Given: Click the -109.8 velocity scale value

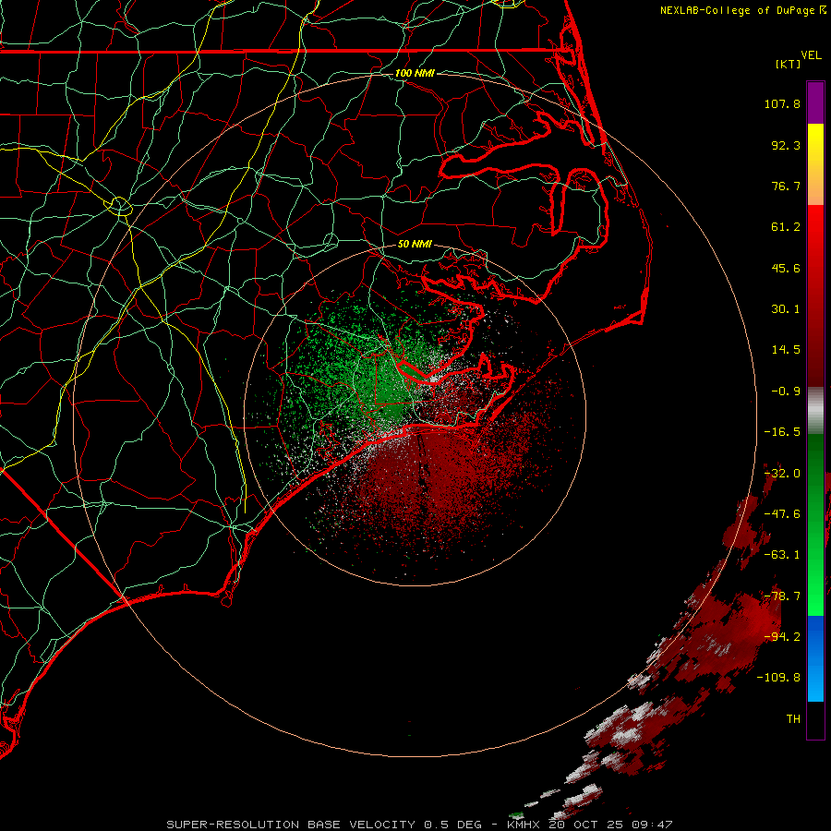Looking at the screenshot, I should (778, 678).
